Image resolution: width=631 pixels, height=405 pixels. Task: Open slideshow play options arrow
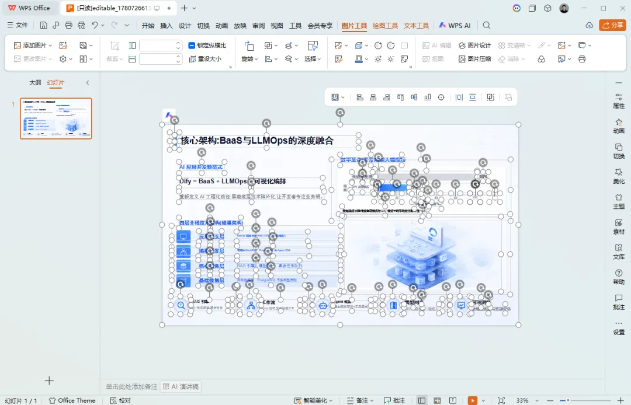tap(483, 400)
